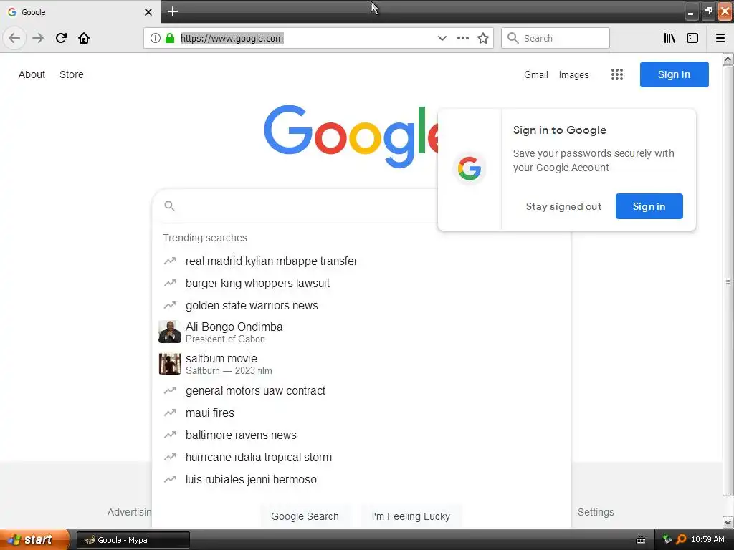The height and width of the screenshot is (550, 734).
Task: Select 'real madrid kylian mbappe transfer' suggestion
Action: point(361,261)
